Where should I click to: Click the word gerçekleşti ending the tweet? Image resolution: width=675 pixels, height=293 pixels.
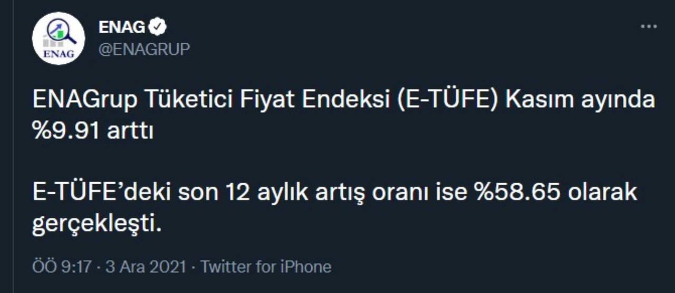point(95,225)
